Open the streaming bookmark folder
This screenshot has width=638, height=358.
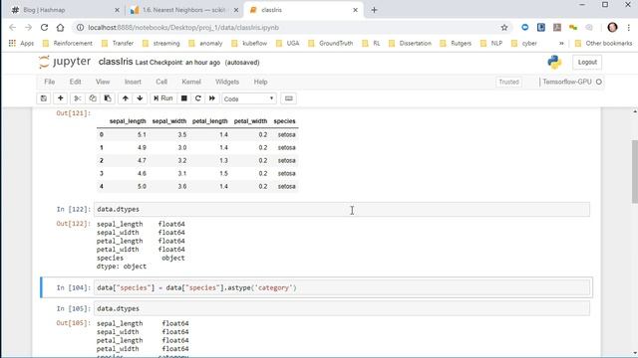pyautogui.click(x=161, y=43)
